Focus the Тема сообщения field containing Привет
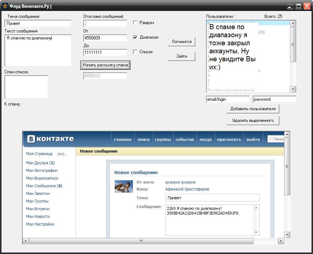Screen dimensions: 313x254 38,23
